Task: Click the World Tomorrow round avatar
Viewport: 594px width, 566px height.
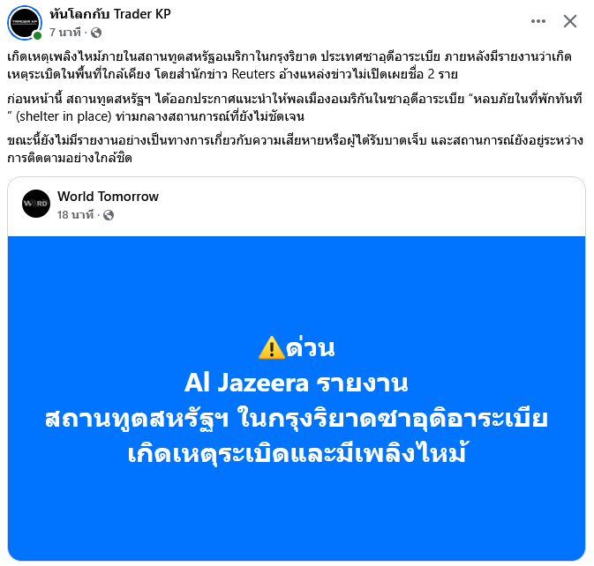Action: pyautogui.click(x=36, y=204)
